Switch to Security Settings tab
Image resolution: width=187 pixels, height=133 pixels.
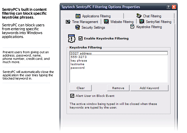[90, 27]
